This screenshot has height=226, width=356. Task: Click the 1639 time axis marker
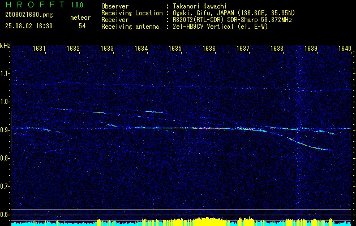tap(311, 48)
